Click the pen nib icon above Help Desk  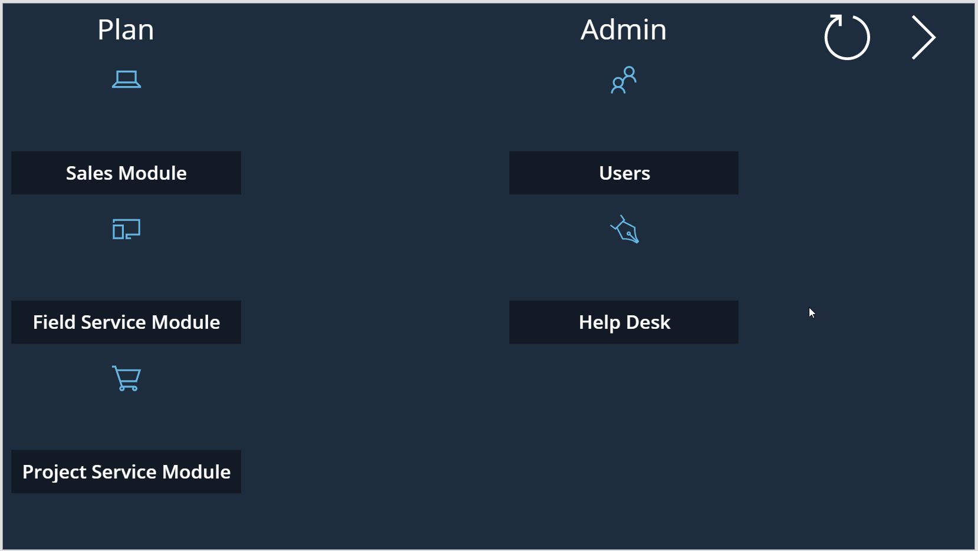click(x=624, y=229)
